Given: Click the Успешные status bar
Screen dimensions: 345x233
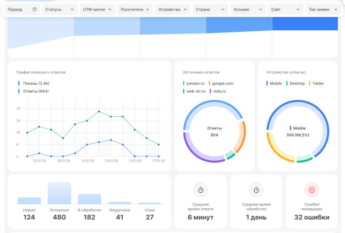Looking at the screenshot, I should coord(59,193).
